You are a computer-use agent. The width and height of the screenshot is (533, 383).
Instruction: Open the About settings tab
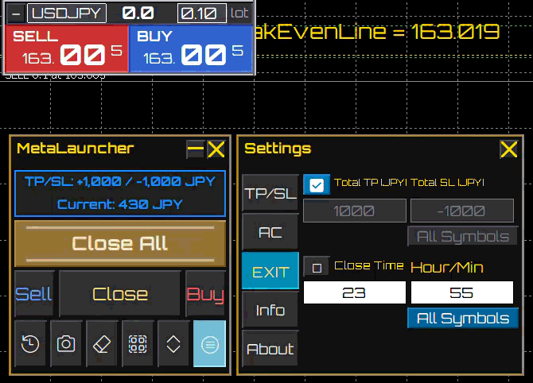coord(270,349)
